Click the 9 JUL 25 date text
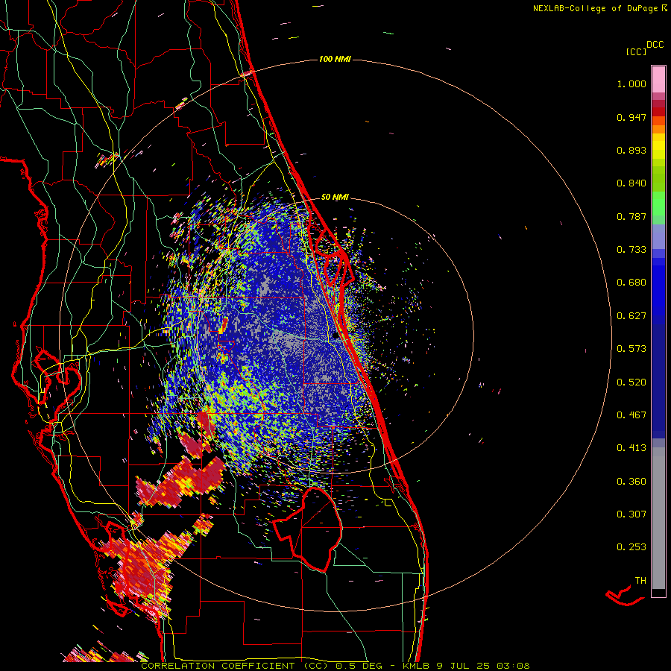Viewport: 671px width, 671px height. (464, 666)
